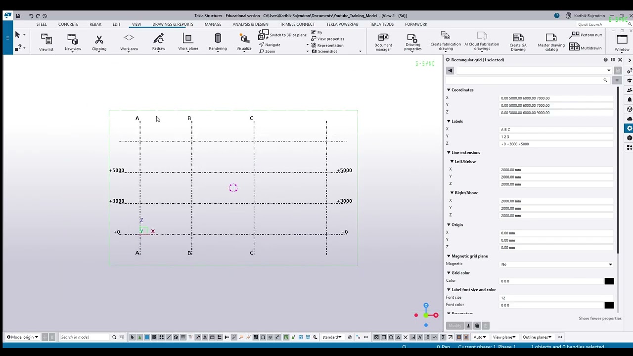The image size is (633, 356).
Task: Click Show fewer properties link
Action: [600, 318]
